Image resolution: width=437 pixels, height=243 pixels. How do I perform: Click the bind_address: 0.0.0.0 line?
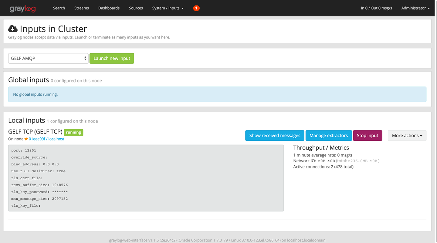point(35,164)
